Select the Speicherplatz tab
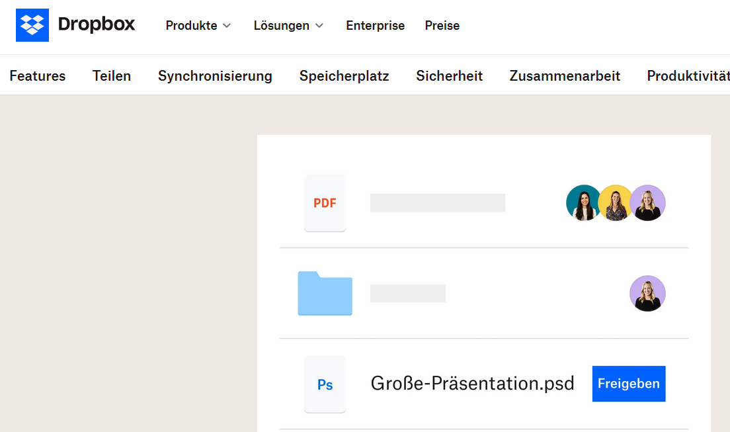730x432 pixels. coord(344,75)
